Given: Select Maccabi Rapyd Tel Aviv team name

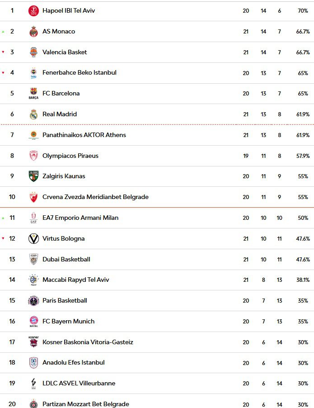Looking at the screenshot, I should tap(76, 280).
